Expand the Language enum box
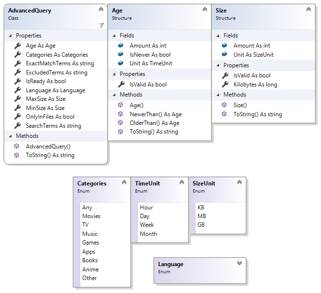This screenshot has width=321, height=293. coord(239,263)
